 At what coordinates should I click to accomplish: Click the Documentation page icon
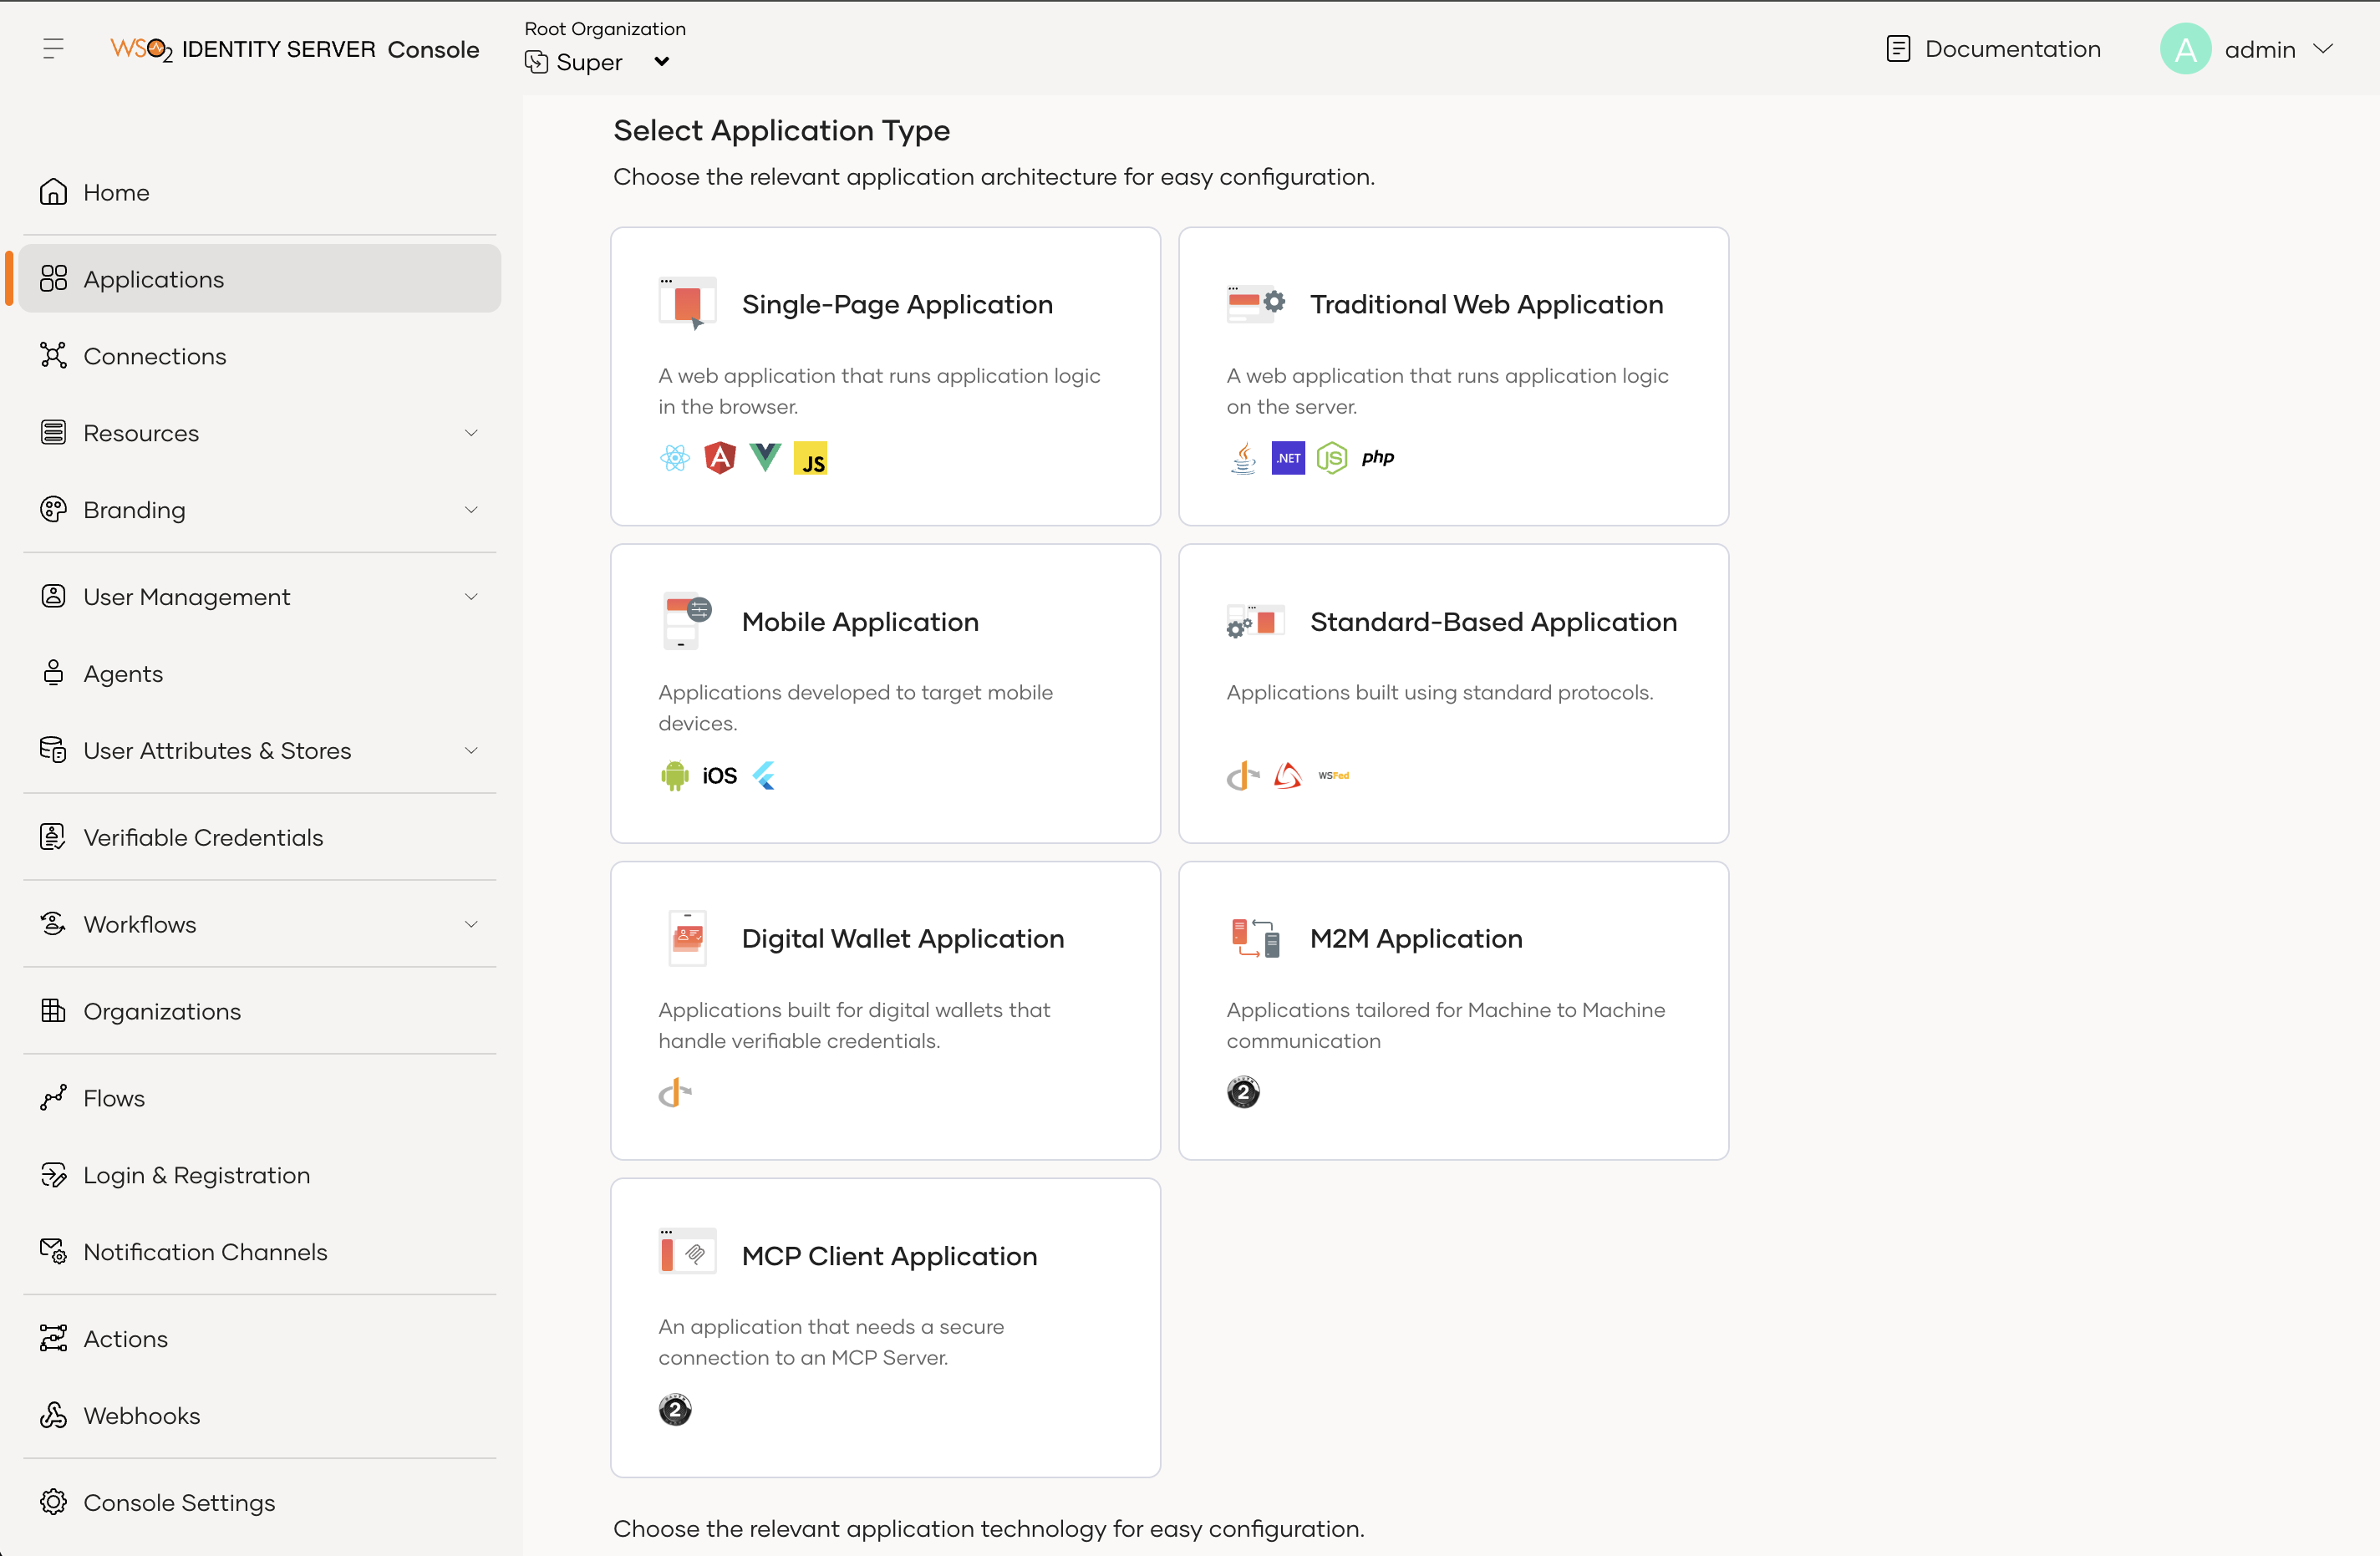(x=1898, y=49)
